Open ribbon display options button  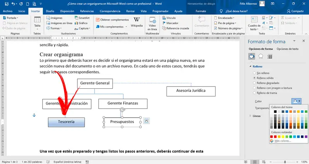coord(273,4)
